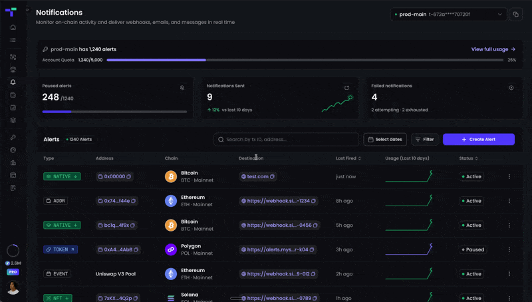Viewport: 532px width, 302px height.
Task: Copy the test.com destination
Action: click(x=272, y=176)
